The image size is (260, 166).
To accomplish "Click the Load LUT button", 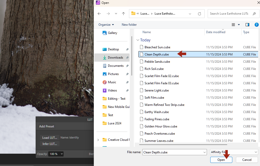I will (x=49, y=137).
